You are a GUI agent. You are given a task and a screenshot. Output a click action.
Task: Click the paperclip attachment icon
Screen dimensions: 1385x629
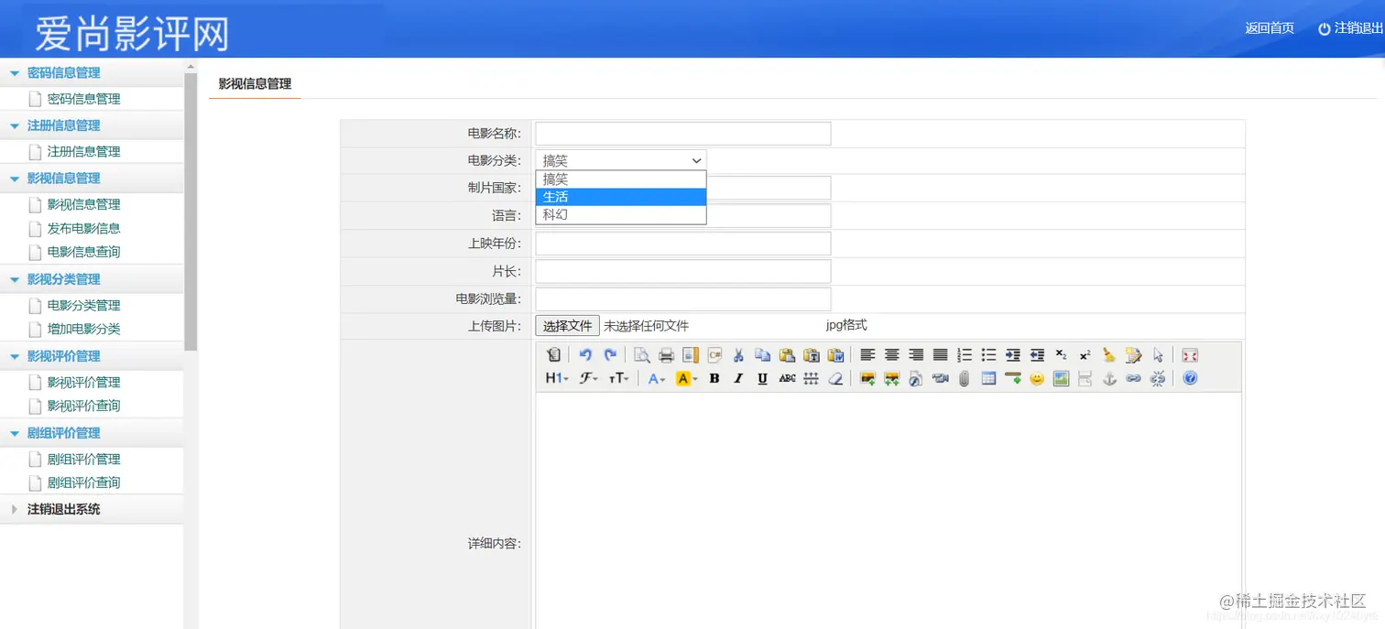965,378
